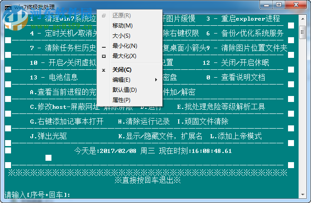Click the text J.弹出光驱
311x203 pixels.
click(48, 136)
